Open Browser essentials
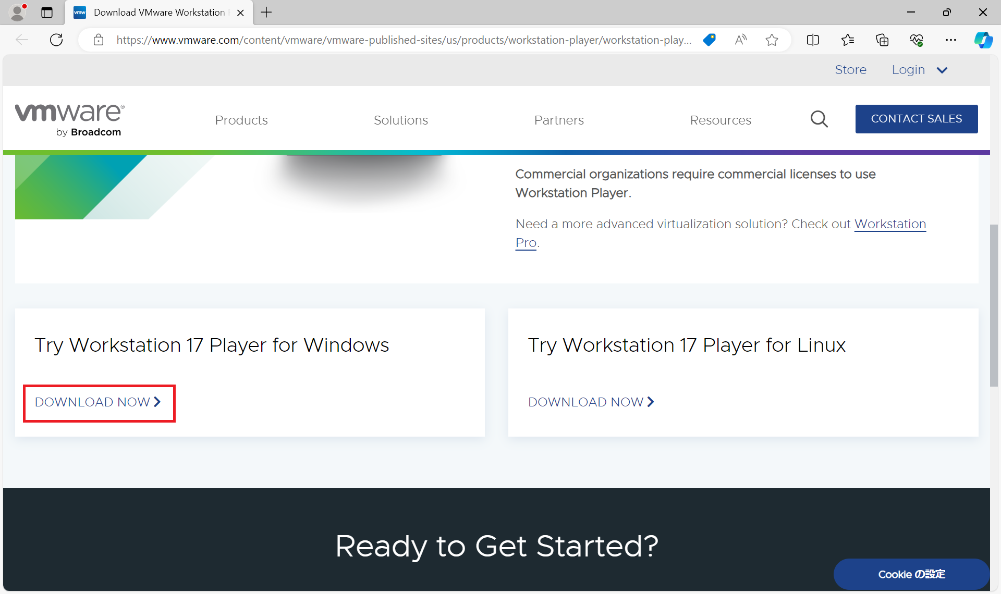The width and height of the screenshot is (1001, 594). coord(917,40)
